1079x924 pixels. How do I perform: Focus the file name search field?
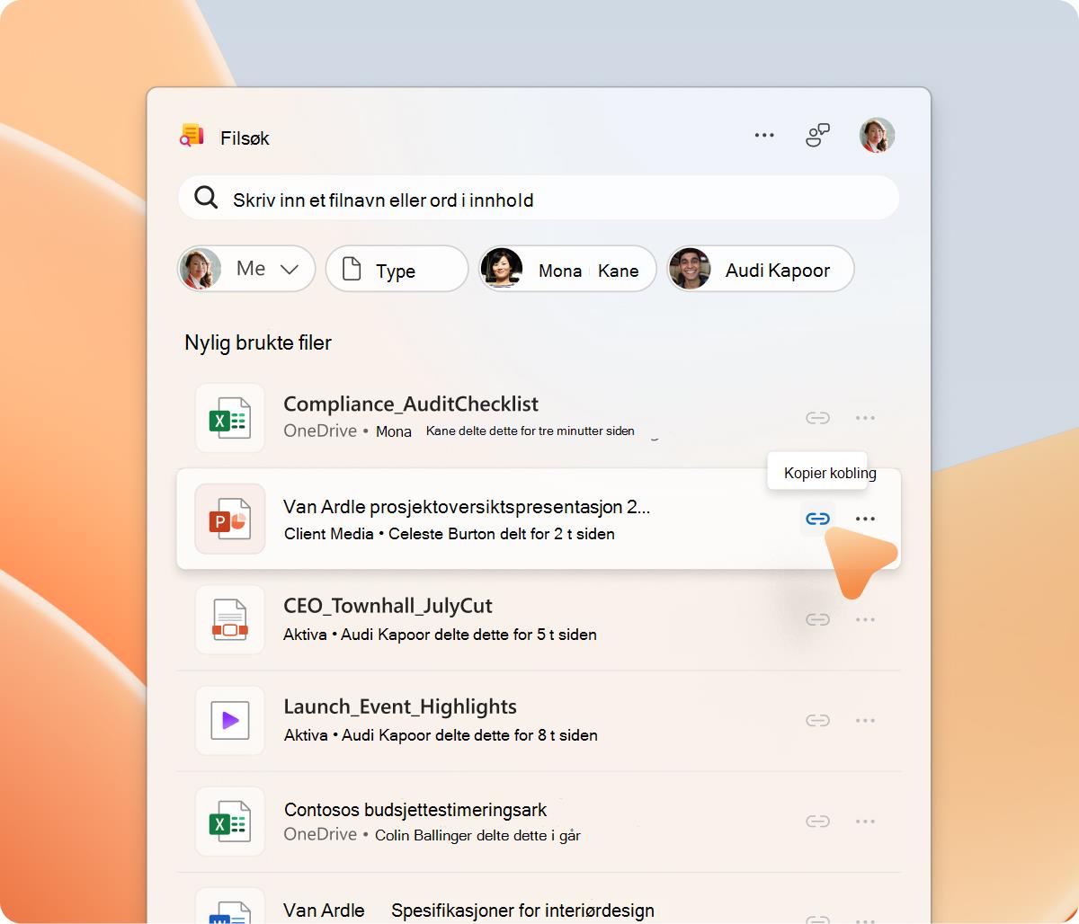point(539,198)
